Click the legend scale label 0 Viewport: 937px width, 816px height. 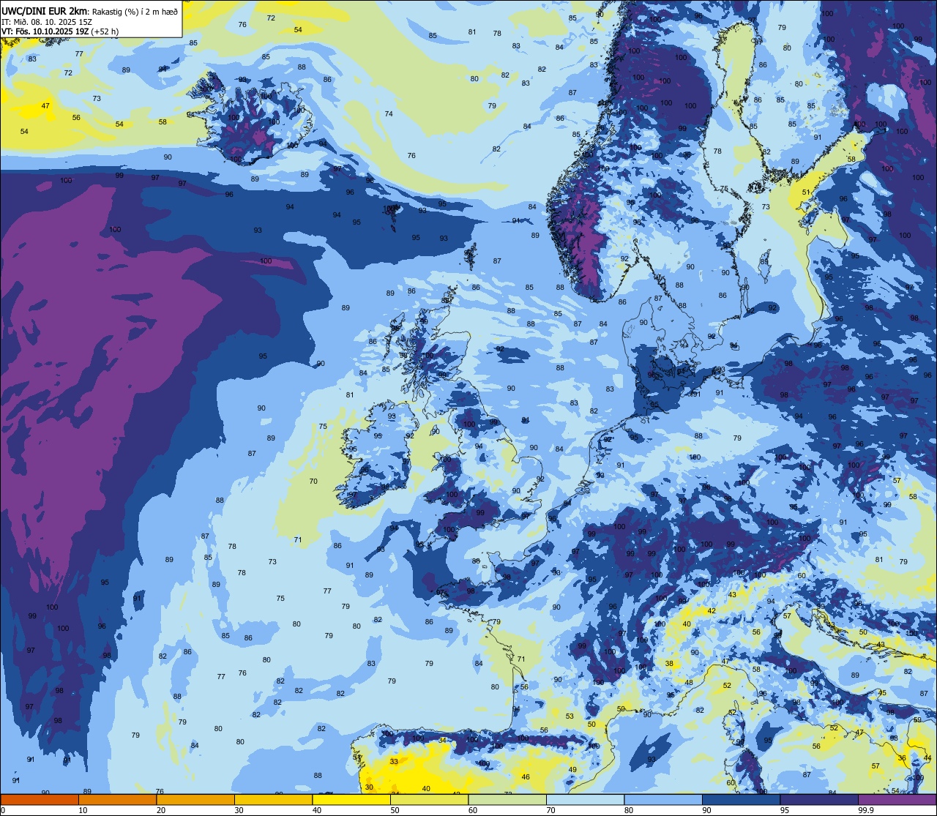tap(2, 810)
